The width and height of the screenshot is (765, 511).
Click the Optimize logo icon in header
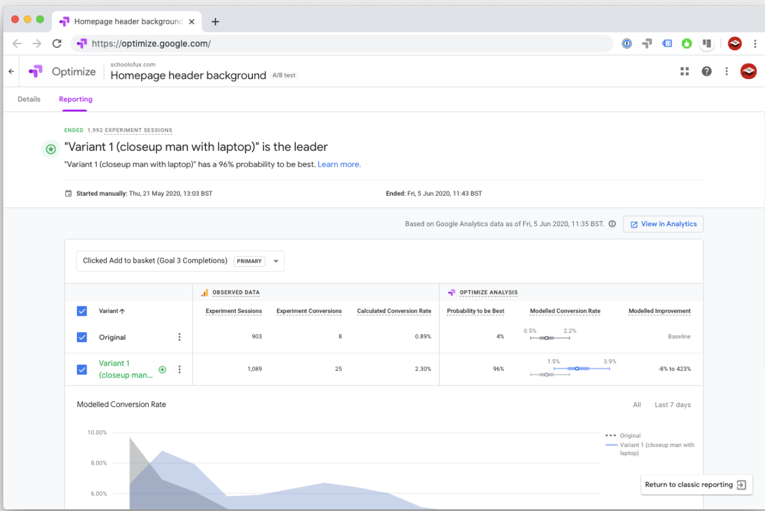pos(36,71)
